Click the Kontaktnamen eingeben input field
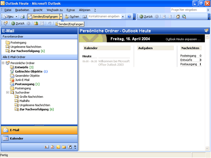Viewport: 211px width, 158px height. click(105, 17)
